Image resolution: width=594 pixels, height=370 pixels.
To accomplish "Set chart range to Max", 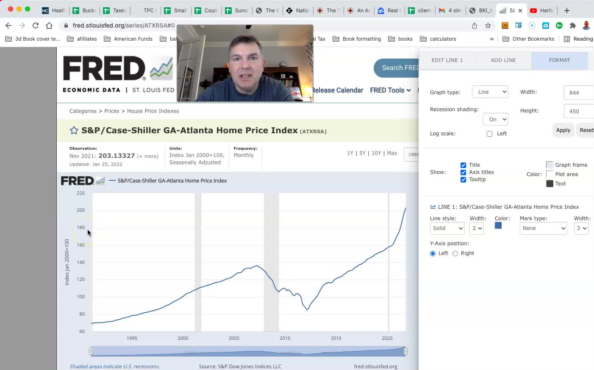I will click(x=392, y=153).
